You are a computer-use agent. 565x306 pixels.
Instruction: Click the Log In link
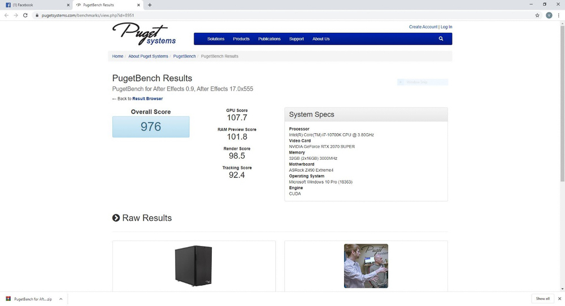(446, 27)
